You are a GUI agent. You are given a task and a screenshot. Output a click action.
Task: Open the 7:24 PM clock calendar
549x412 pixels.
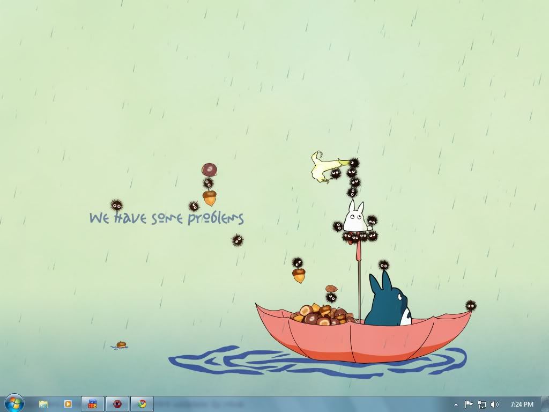pyautogui.click(x=522, y=404)
